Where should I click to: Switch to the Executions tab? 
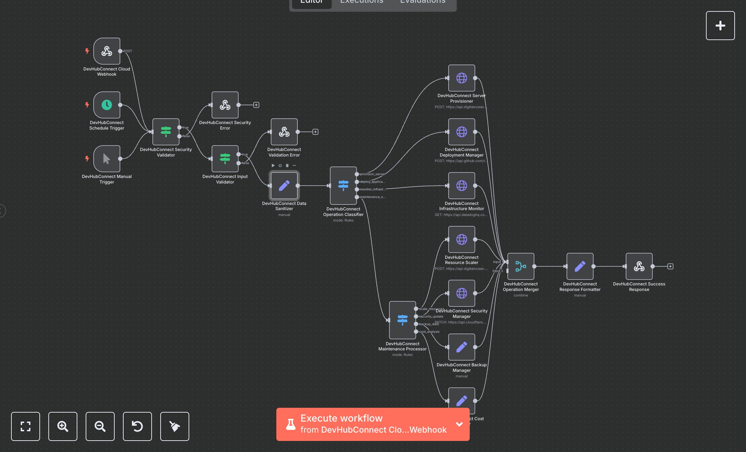coord(362,2)
